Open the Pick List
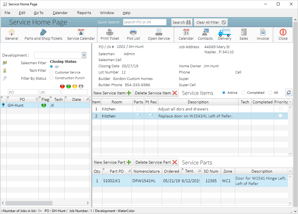Image resolution: width=298 pixels, height=214 pixels. (x=133, y=35)
